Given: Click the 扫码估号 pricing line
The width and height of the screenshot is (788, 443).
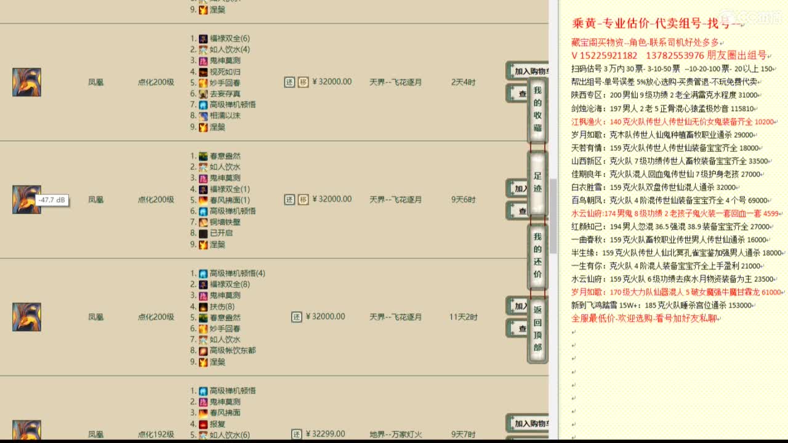Looking at the screenshot, I should 673,69.
